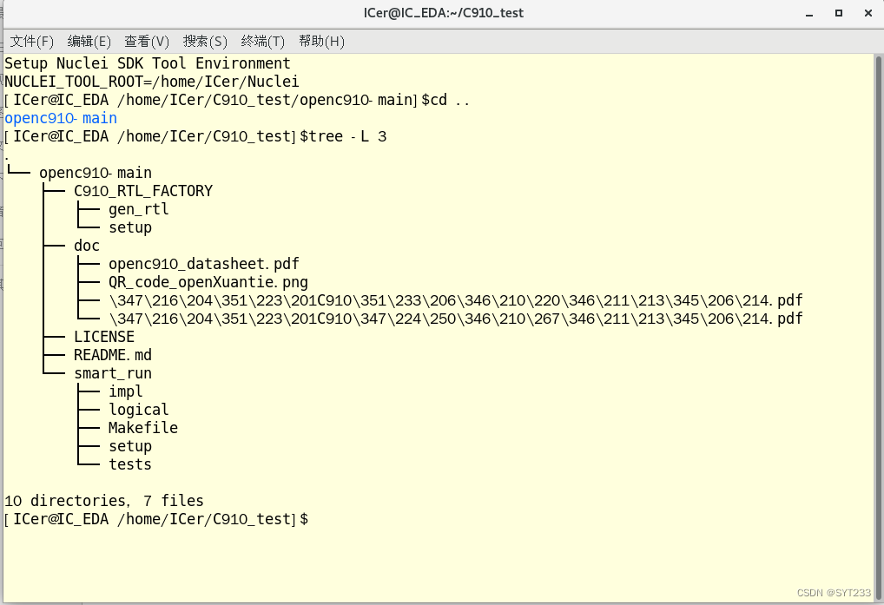The image size is (884, 605).
Task: Click the gen_rtl tree entry
Action: click(x=139, y=209)
